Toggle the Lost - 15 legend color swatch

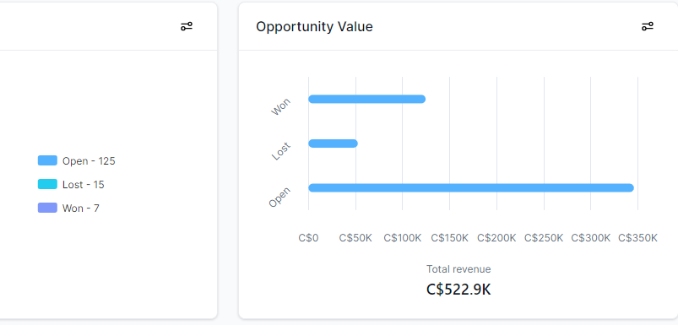coord(47,185)
